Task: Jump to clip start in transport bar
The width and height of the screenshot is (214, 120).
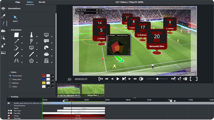Action: [x=101, y=79]
